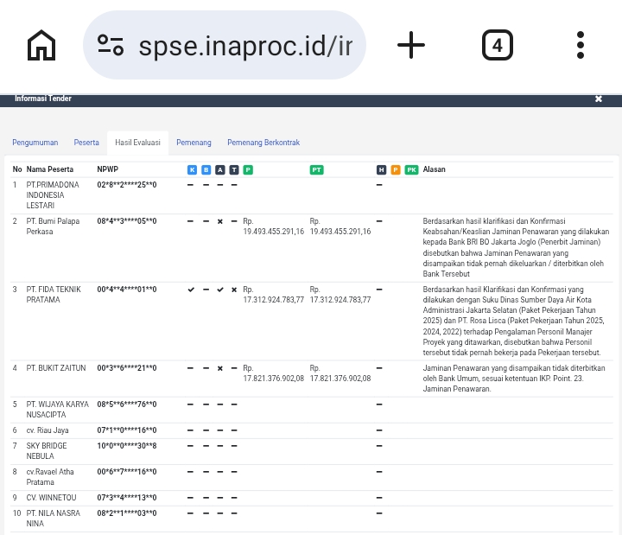Click A cross mark in Bumi Palapa row
The width and height of the screenshot is (622, 535).
click(219, 221)
